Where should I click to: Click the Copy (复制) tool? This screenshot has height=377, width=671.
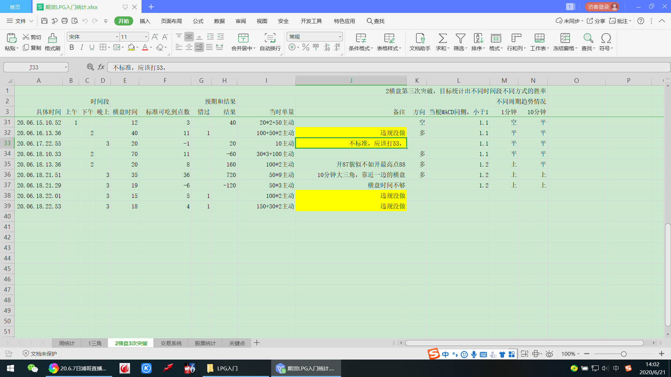[x=32, y=48]
